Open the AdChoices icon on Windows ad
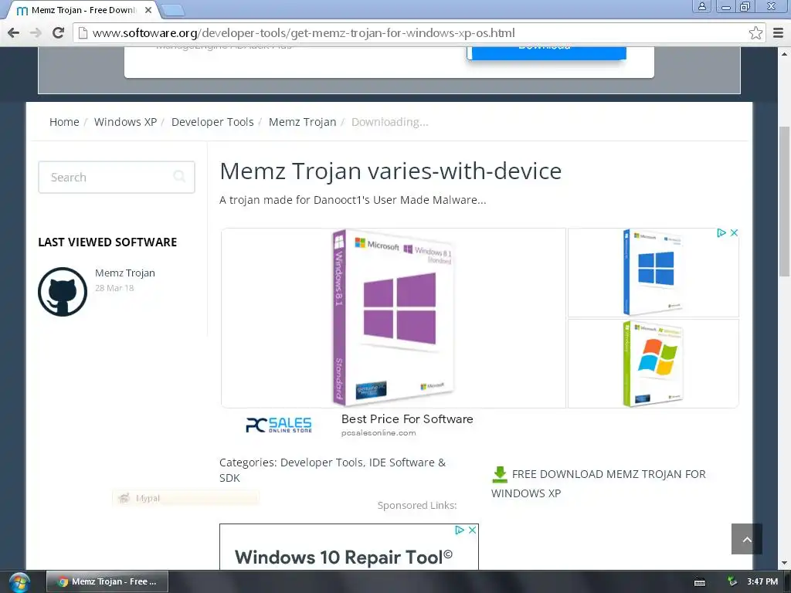The height and width of the screenshot is (593, 791). coord(721,232)
